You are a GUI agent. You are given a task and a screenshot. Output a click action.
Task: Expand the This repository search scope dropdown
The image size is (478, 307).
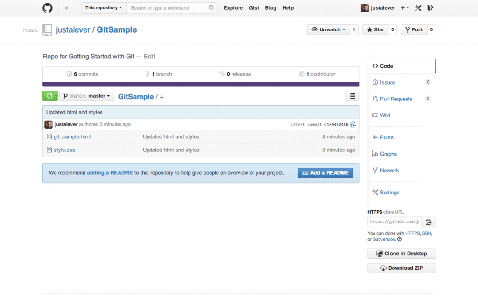[103, 7]
